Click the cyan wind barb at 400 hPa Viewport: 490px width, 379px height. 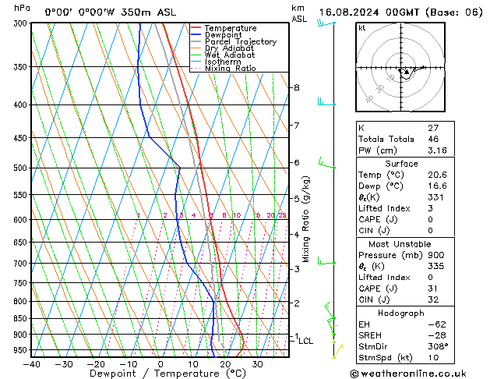pos(326,102)
